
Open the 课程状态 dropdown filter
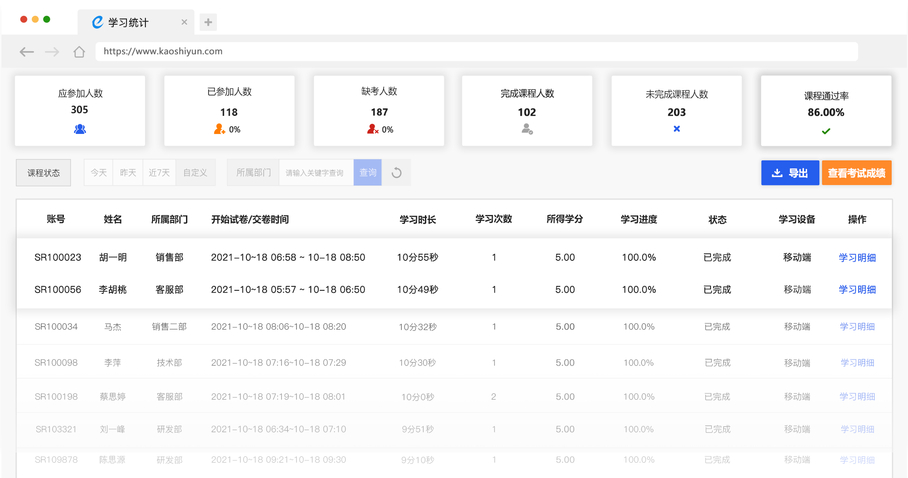(43, 173)
